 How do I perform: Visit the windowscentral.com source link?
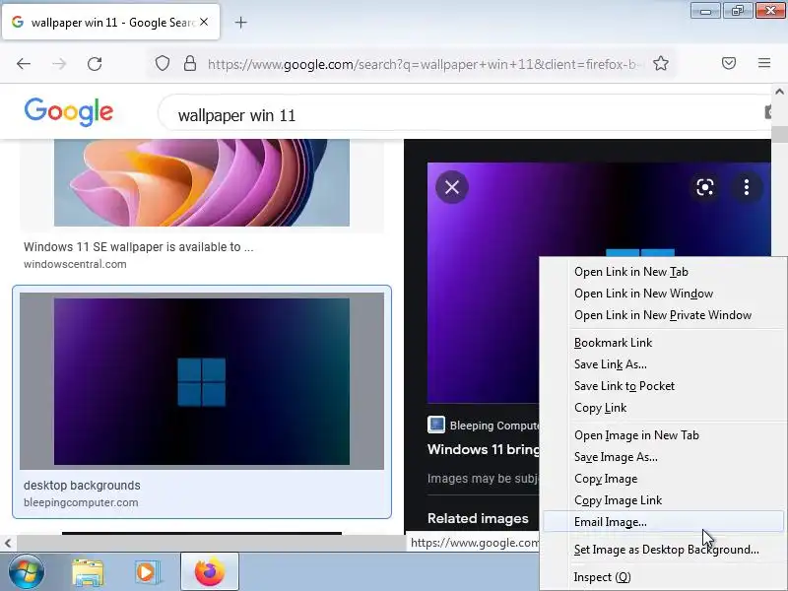pos(75,264)
